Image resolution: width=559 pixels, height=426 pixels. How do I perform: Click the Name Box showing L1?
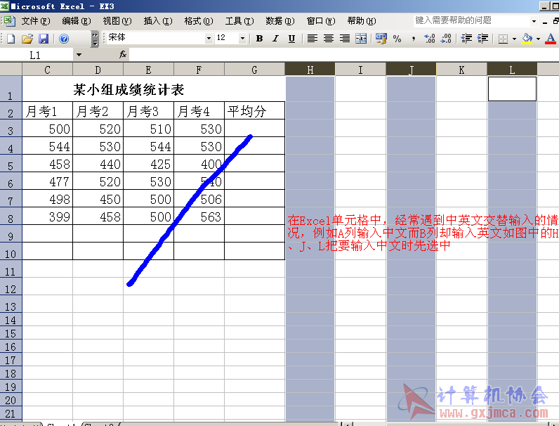tap(37, 55)
